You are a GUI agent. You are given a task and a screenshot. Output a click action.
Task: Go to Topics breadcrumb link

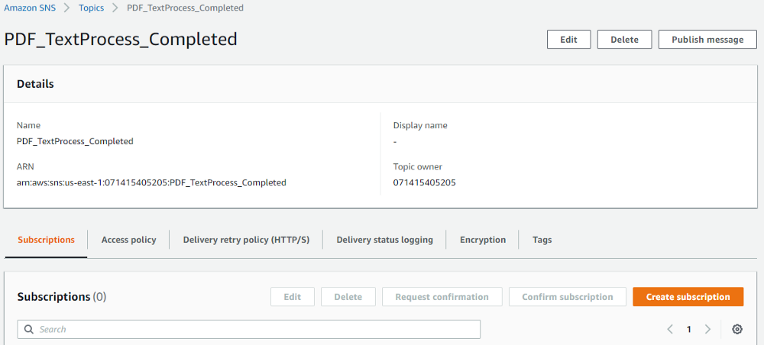click(92, 8)
